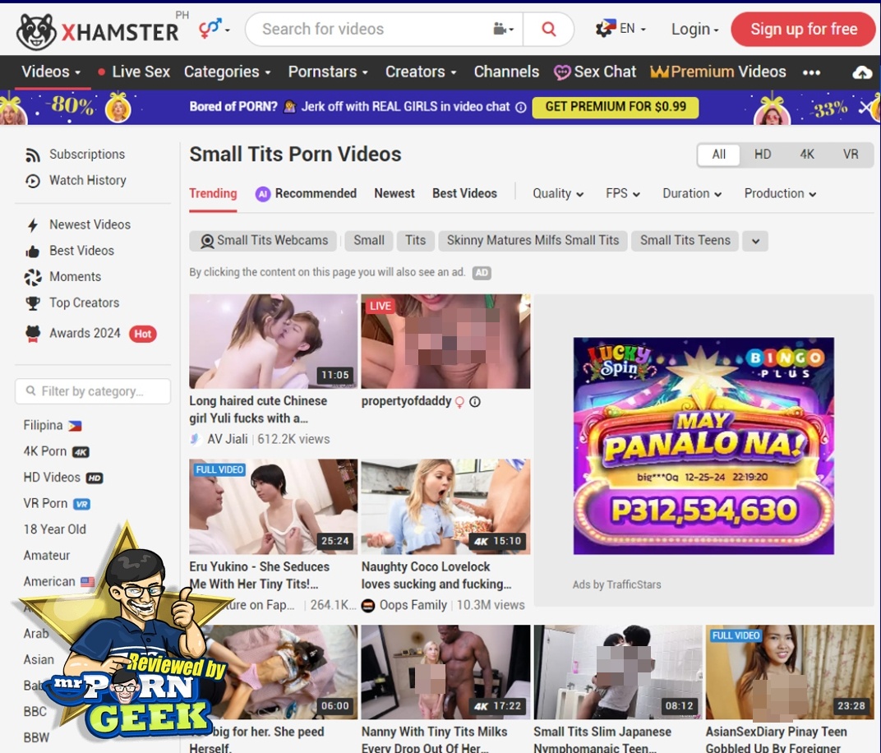Open Watch History in sidebar
Viewport: 881px width, 753px height.
click(87, 180)
